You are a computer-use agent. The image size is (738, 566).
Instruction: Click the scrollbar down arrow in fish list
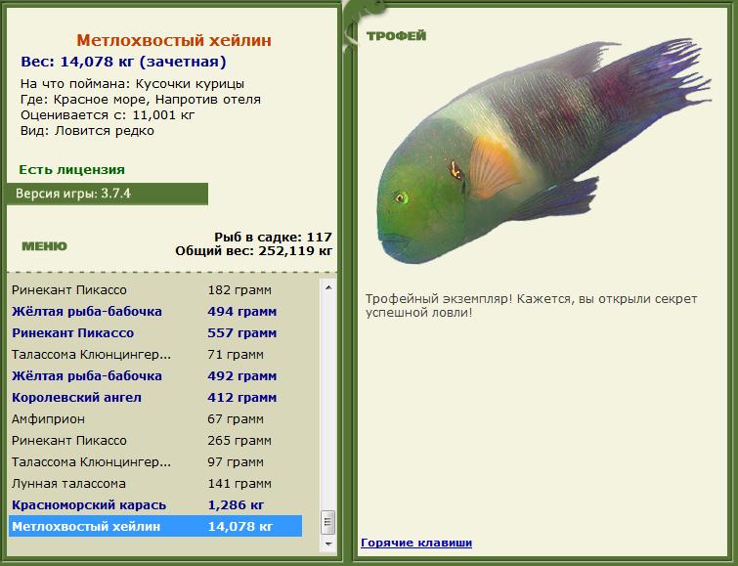click(x=328, y=544)
